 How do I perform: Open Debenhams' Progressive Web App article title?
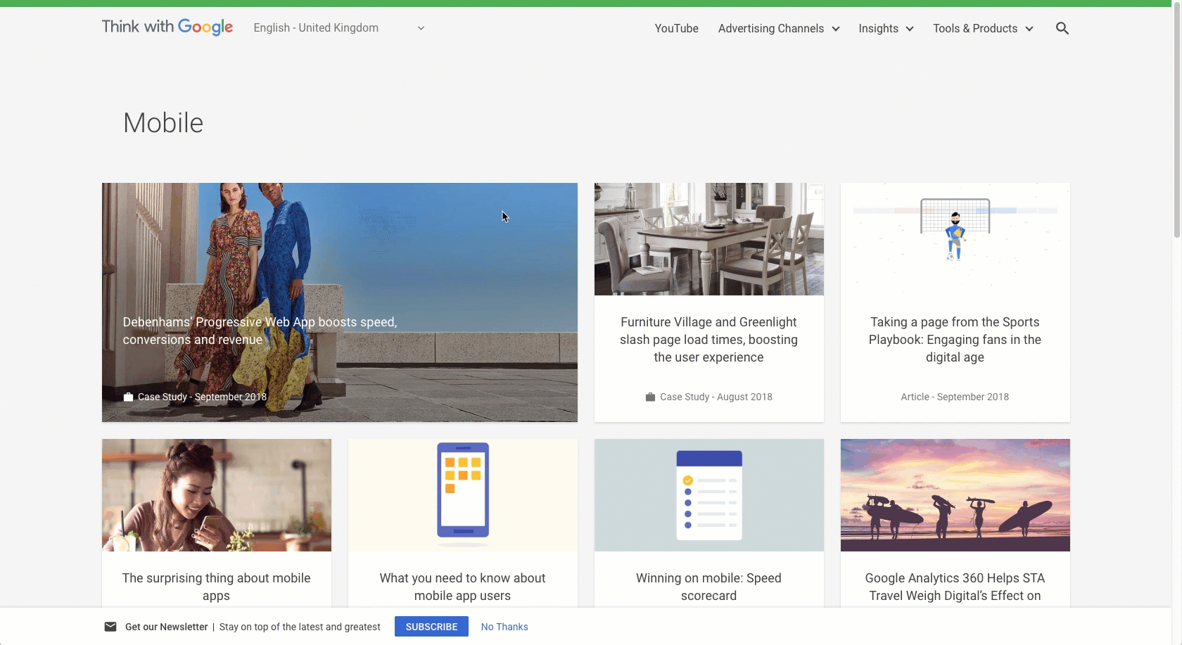(x=260, y=331)
